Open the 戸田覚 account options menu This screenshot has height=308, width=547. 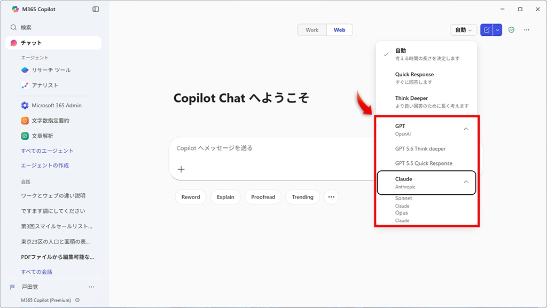91,287
